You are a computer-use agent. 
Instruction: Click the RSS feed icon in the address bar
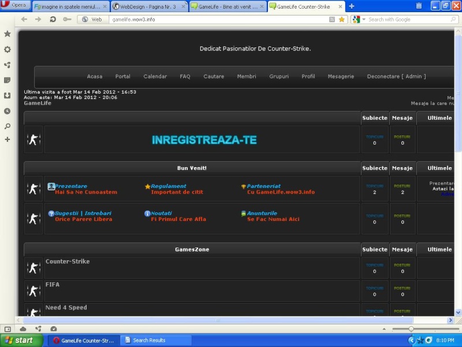click(x=332, y=20)
